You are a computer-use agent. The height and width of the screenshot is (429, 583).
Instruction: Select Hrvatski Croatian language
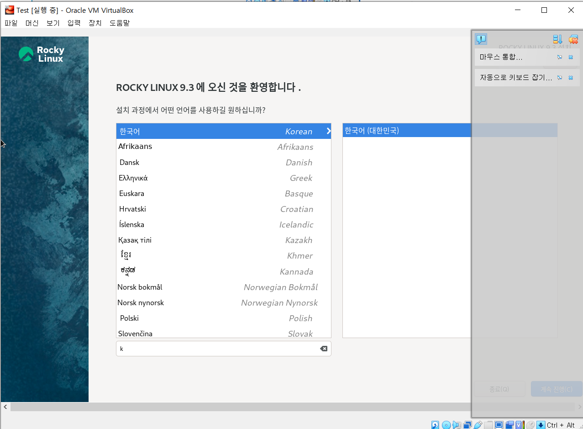point(224,209)
